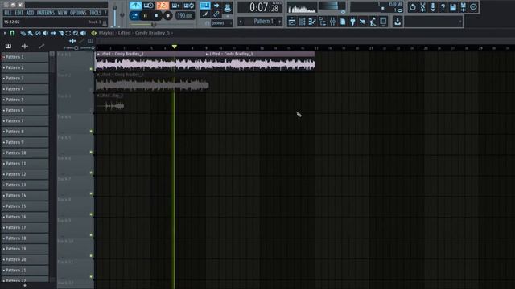Select the Mute tool in Playlist
515x289 pixels.
45,33
